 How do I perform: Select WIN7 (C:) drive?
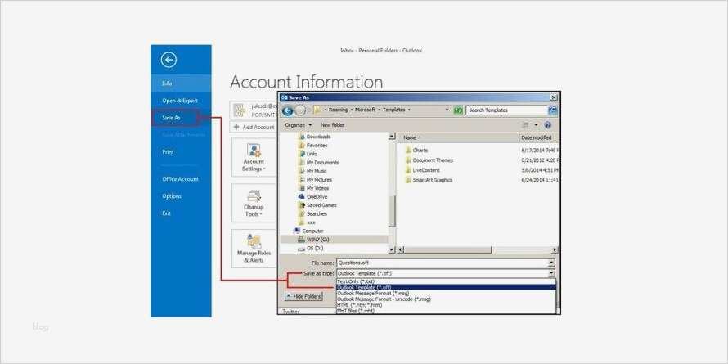point(317,240)
